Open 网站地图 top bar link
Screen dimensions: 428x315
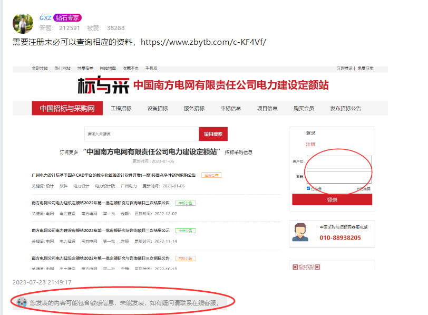[x=108, y=68]
